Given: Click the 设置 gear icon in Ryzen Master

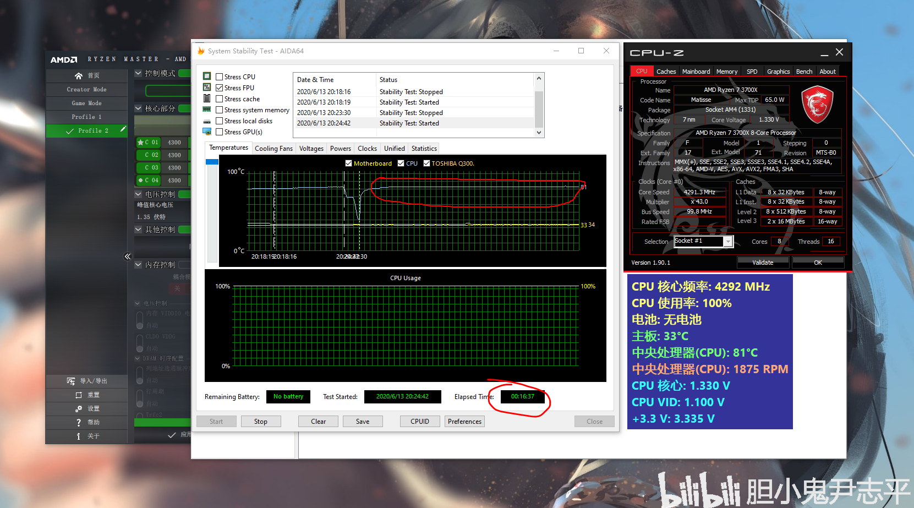Looking at the screenshot, I should [78, 408].
